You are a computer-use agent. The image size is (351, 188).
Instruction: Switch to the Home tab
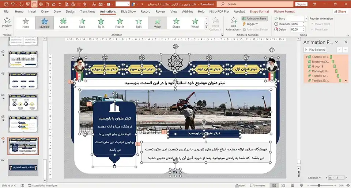(19, 11)
